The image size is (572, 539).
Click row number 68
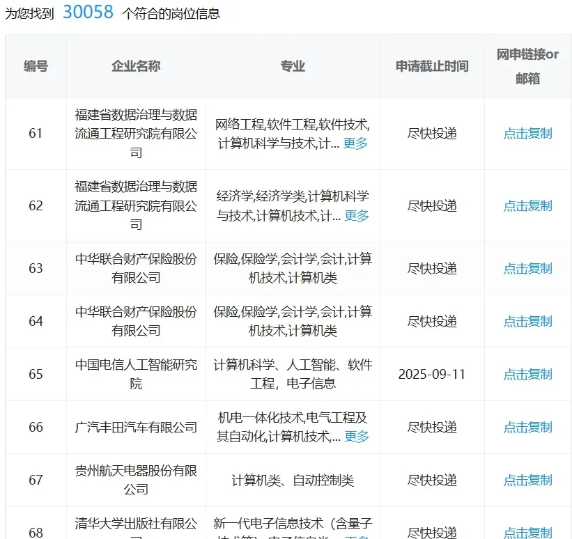point(36,533)
